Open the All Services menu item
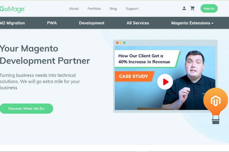 [x=138, y=23]
